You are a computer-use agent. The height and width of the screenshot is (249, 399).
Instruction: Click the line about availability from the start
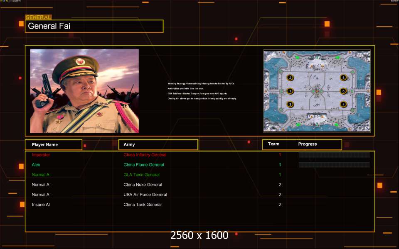185,89
